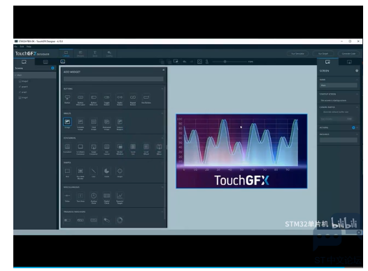Switch to the Canvas tab

pyautogui.click(x=66, y=53)
